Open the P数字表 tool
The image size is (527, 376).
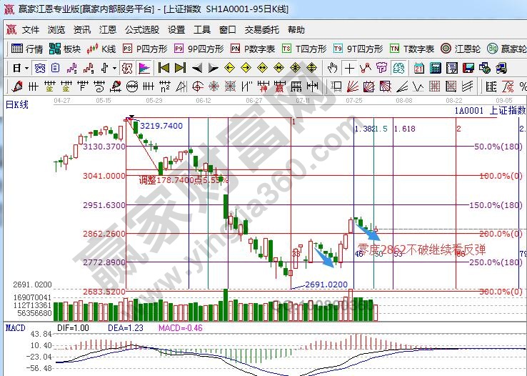pyautogui.click(x=253, y=49)
